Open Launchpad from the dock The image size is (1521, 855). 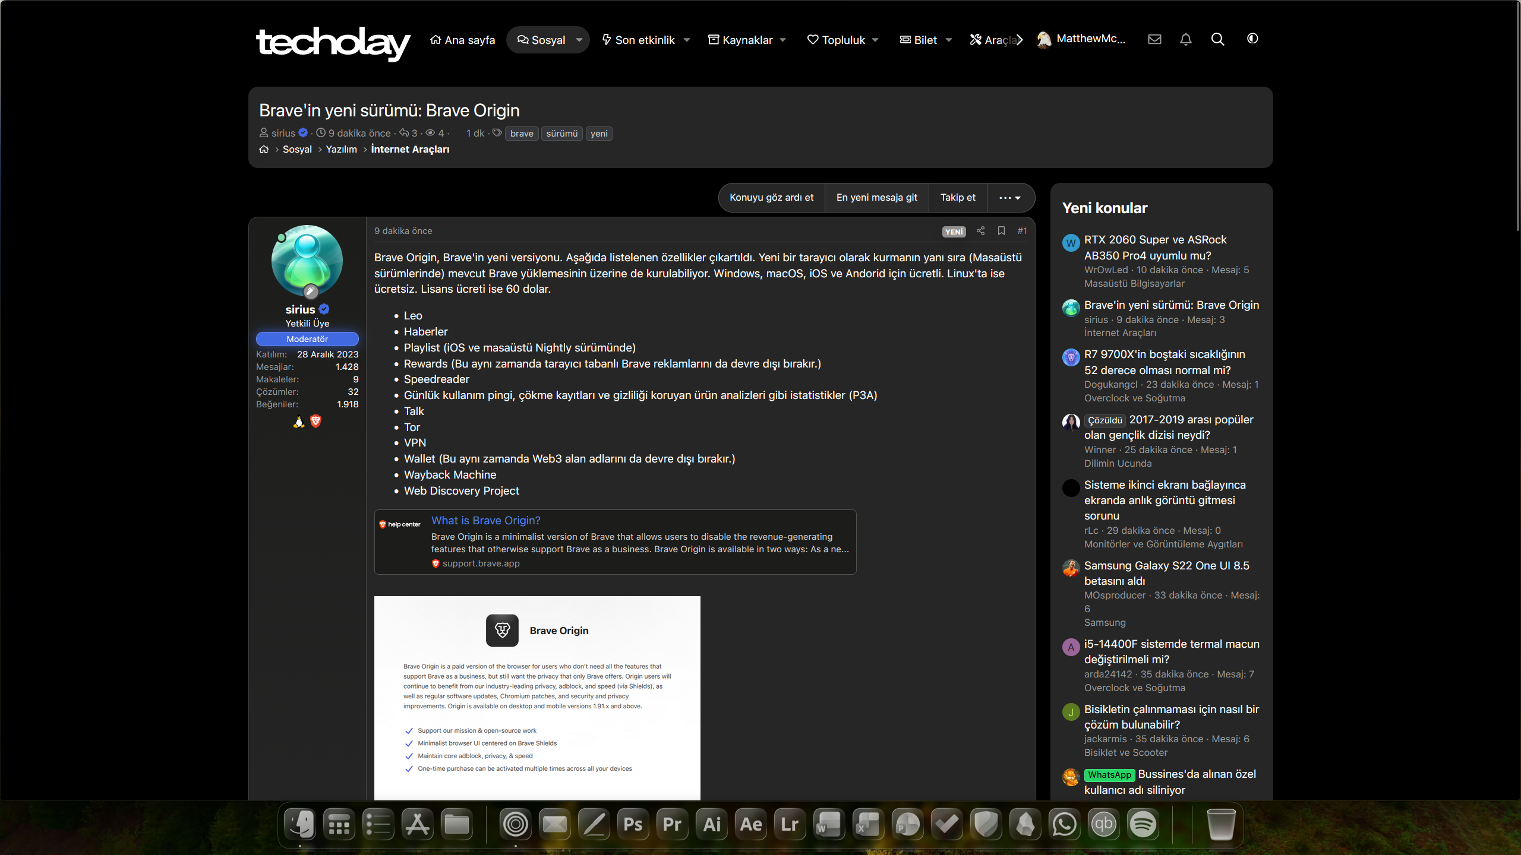[x=339, y=824]
